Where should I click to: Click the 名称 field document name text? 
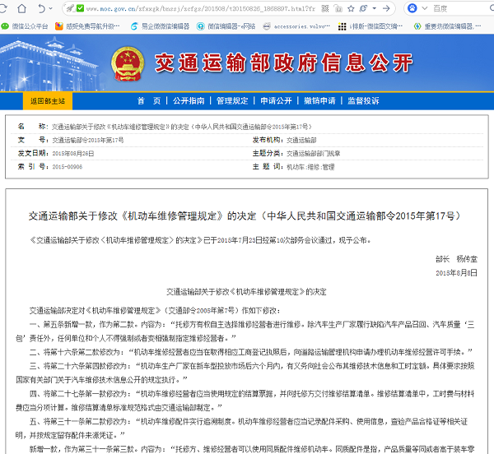click(x=181, y=127)
